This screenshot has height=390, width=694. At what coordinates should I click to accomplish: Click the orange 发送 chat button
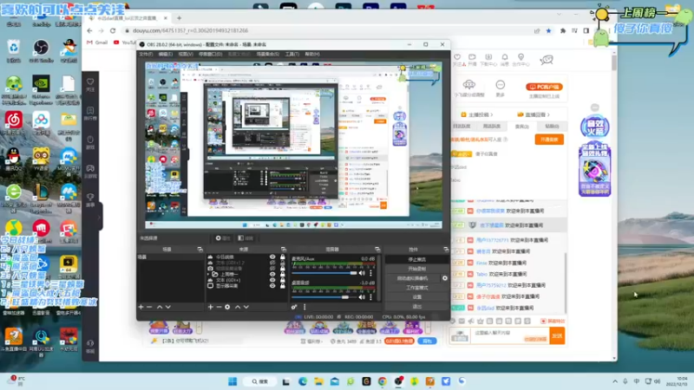tap(557, 336)
